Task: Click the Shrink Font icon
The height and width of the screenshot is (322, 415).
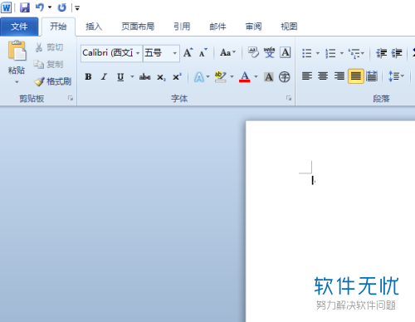Action: 203,52
